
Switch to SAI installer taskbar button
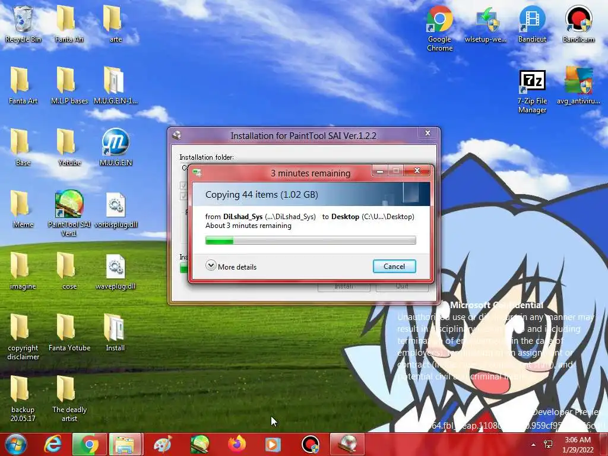click(347, 444)
